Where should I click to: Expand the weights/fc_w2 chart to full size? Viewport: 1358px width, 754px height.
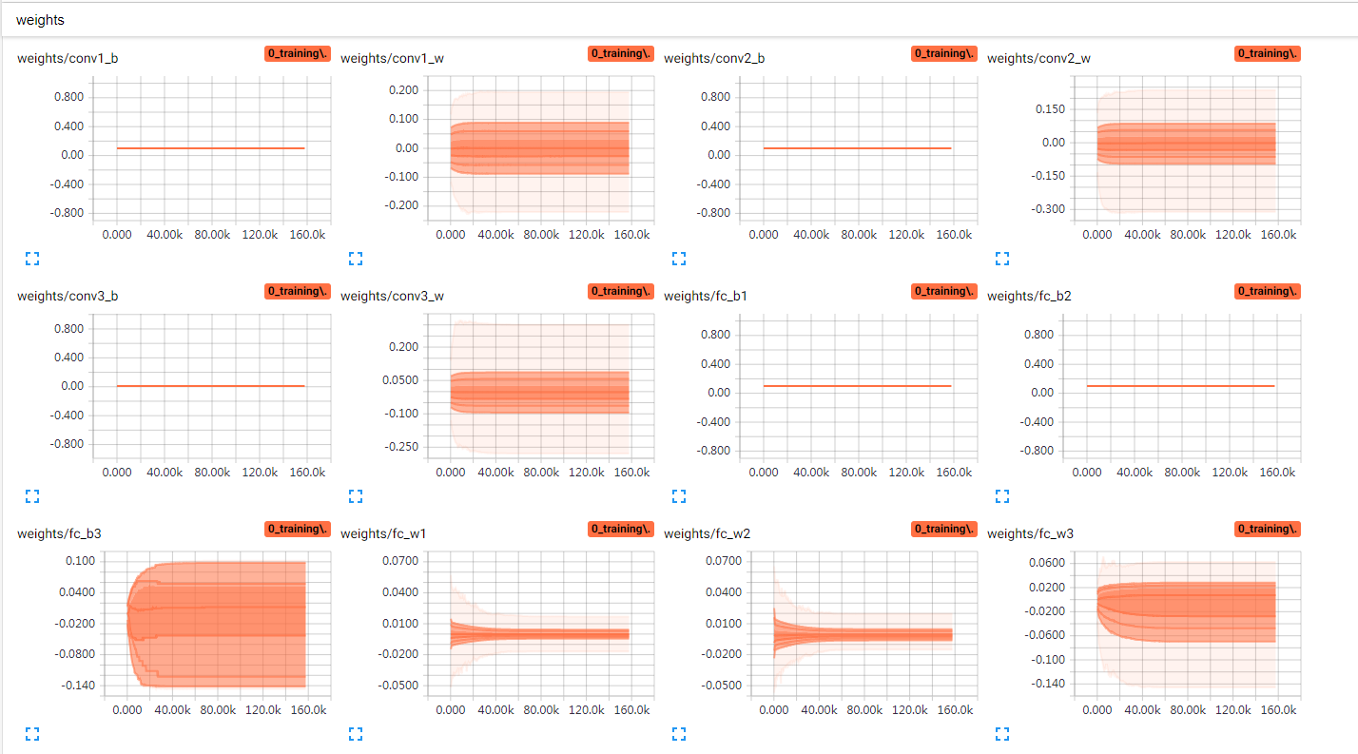tap(679, 733)
